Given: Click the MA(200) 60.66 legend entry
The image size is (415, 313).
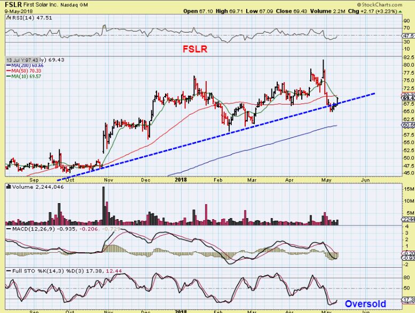Looking at the screenshot, I should pyautogui.click(x=25, y=66).
